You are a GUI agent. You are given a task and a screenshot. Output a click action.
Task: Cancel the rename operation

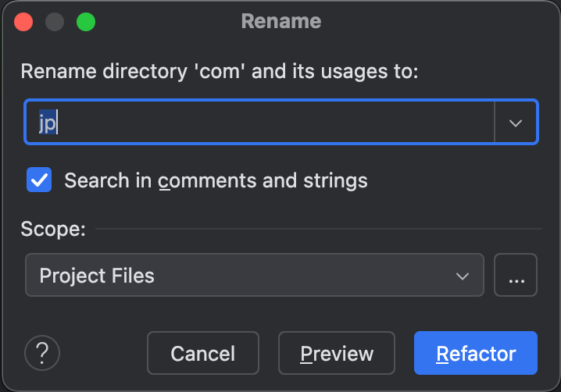click(x=203, y=353)
